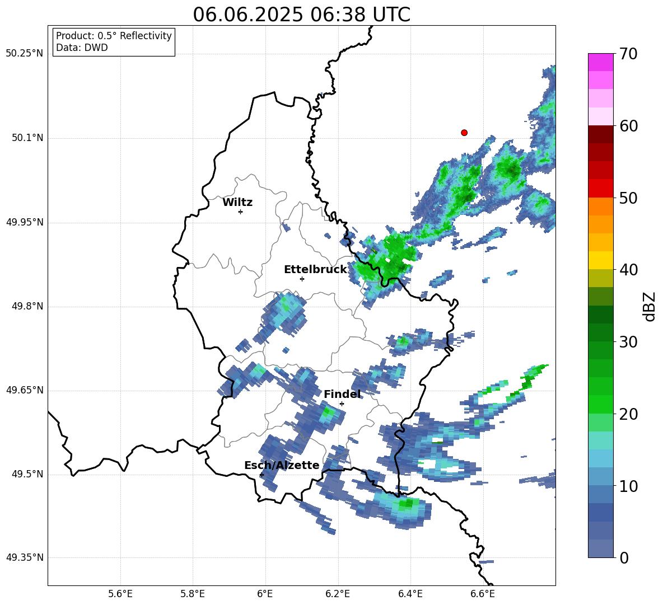
Task: Click the 10 value on colorbar
Action: (628, 486)
